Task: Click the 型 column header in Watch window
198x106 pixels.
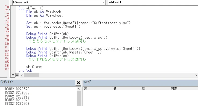Action: pos(156,88)
